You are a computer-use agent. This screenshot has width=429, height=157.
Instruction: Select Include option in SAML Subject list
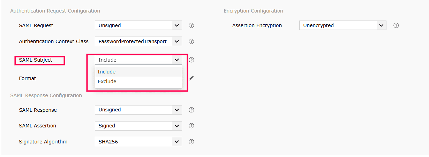point(107,72)
